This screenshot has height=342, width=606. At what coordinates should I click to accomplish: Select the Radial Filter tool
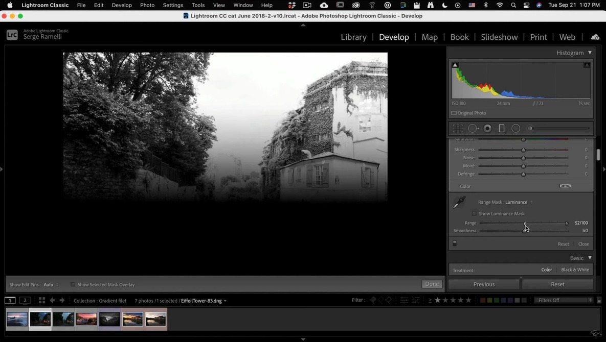(x=515, y=129)
